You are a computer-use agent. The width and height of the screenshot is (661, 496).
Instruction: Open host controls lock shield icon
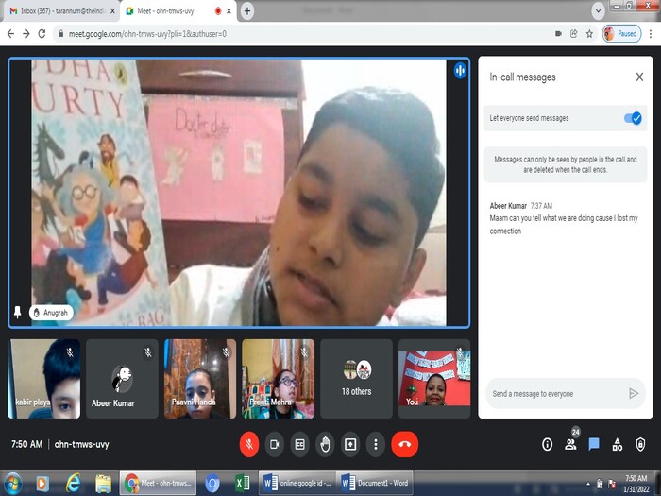click(x=640, y=444)
